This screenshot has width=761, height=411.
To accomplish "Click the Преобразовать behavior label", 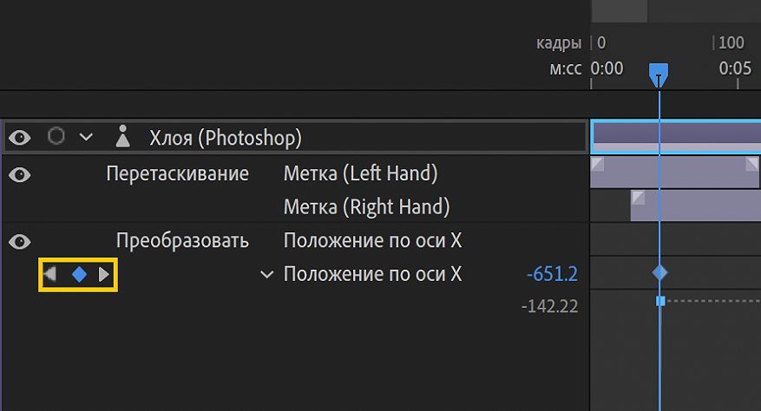I will click(182, 240).
